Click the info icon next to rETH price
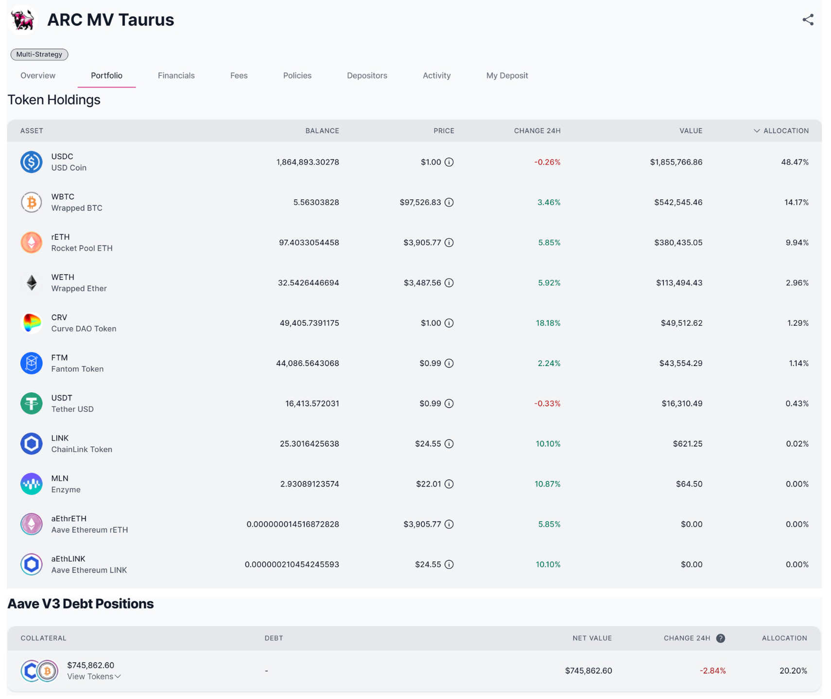This screenshot has height=699, width=831. pos(449,243)
